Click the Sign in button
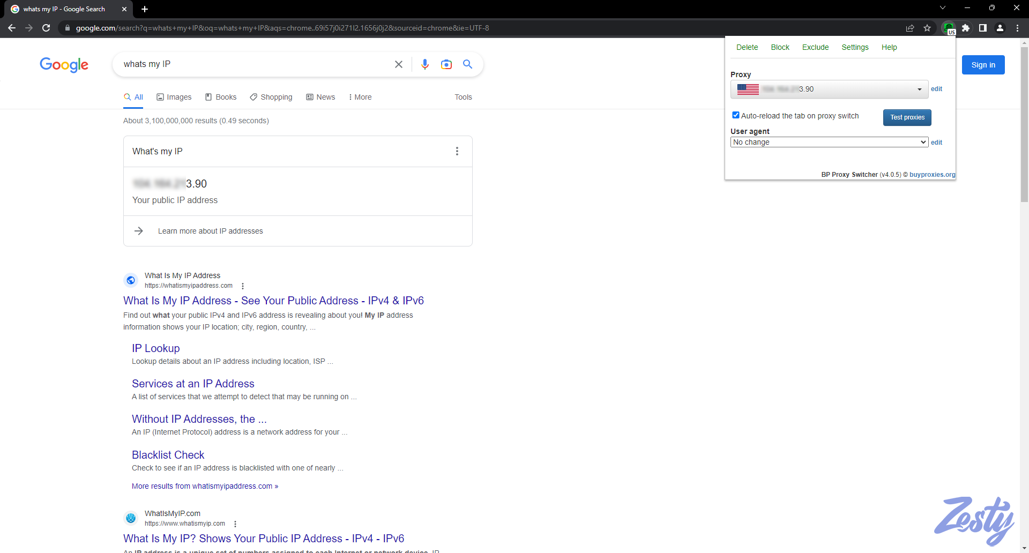Screen dimensions: 1029x553 pos(983,65)
